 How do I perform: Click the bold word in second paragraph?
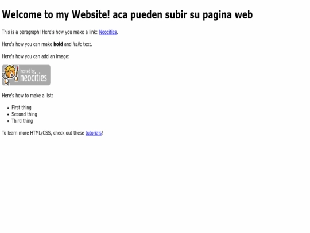click(58, 44)
